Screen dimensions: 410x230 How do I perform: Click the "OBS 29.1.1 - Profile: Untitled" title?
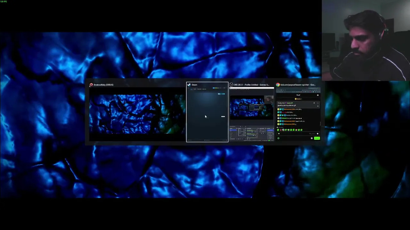[x=252, y=85]
